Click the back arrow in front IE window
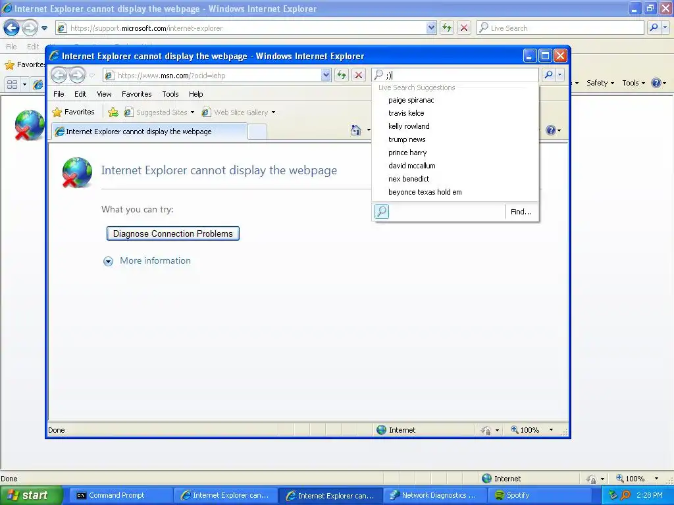The image size is (674, 505). click(59, 75)
